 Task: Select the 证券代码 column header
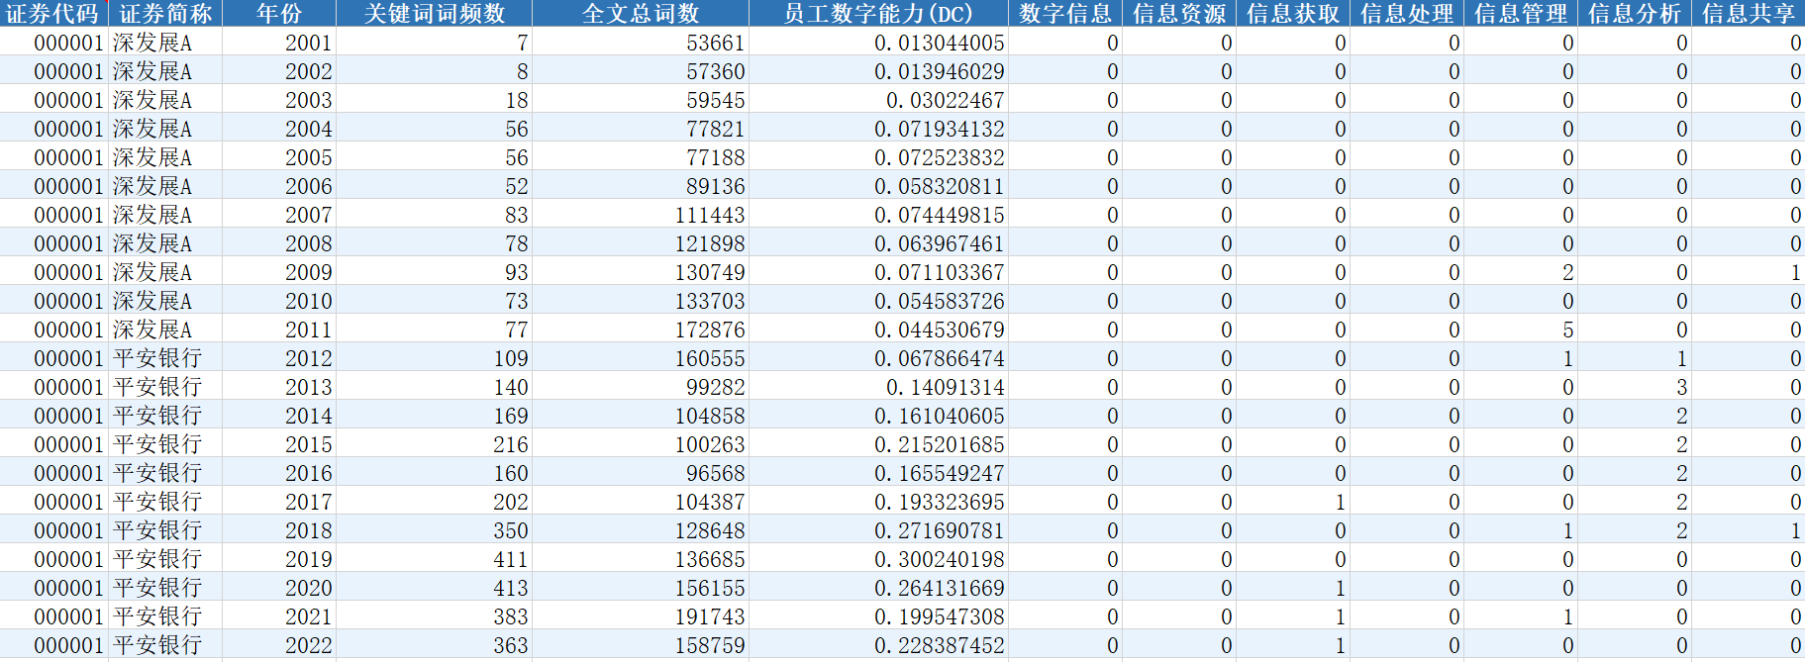coord(53,13)
